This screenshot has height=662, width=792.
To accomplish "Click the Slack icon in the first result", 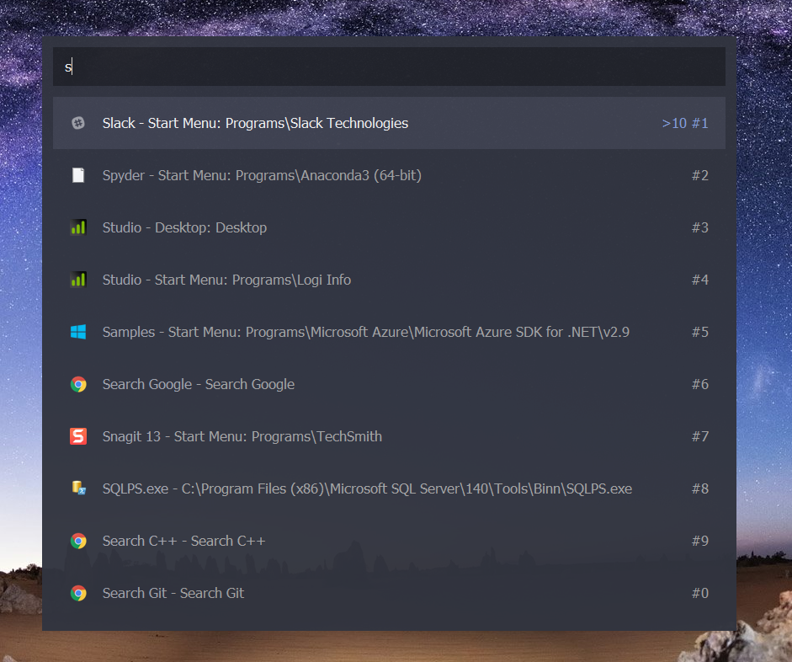I will coord(78,123).
